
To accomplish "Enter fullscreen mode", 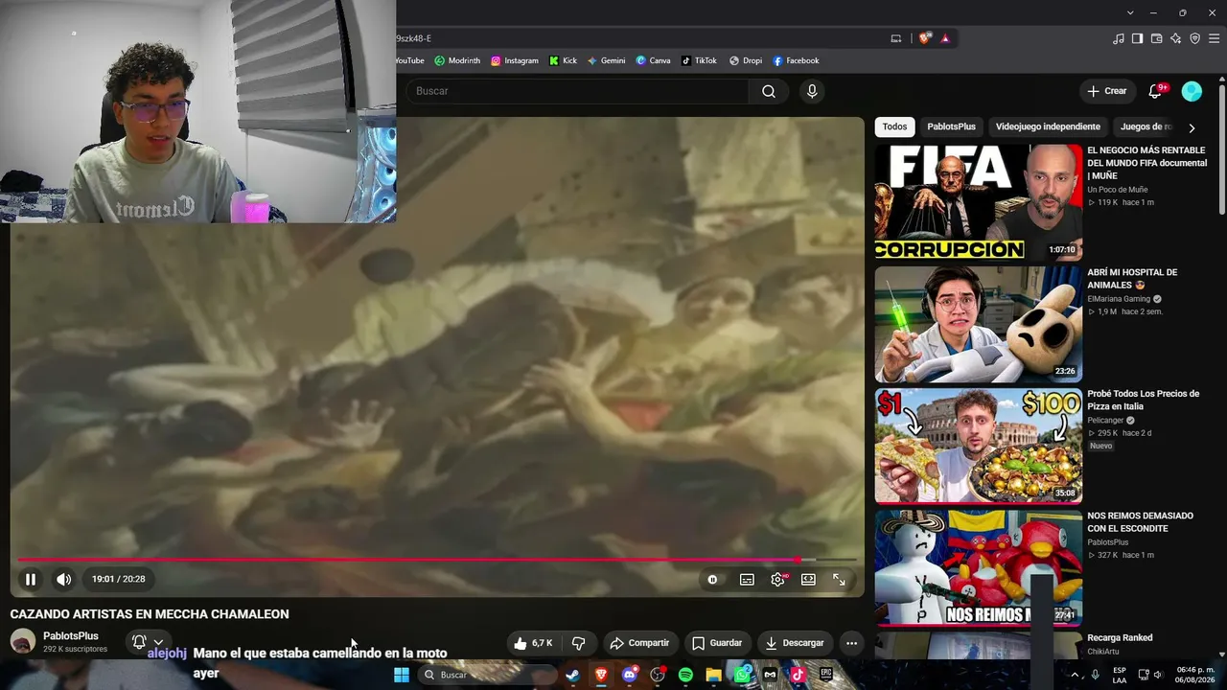I will click(x=839, y=579).
